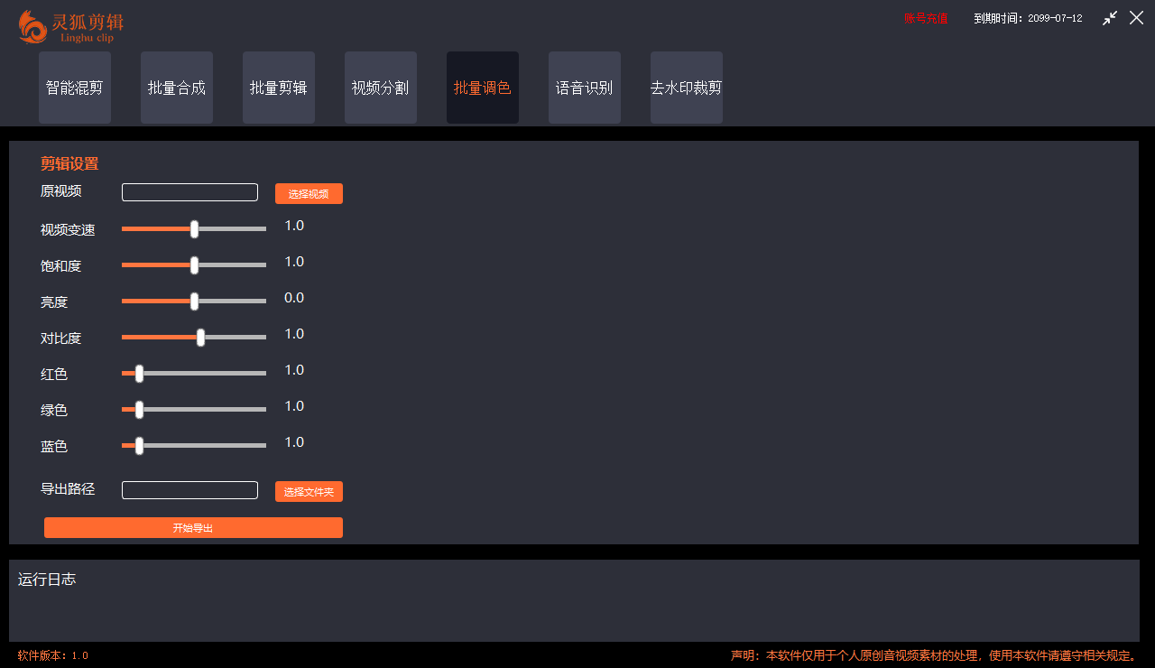
Task: Click the 选择文件夹 button
Action: point(309,491)
